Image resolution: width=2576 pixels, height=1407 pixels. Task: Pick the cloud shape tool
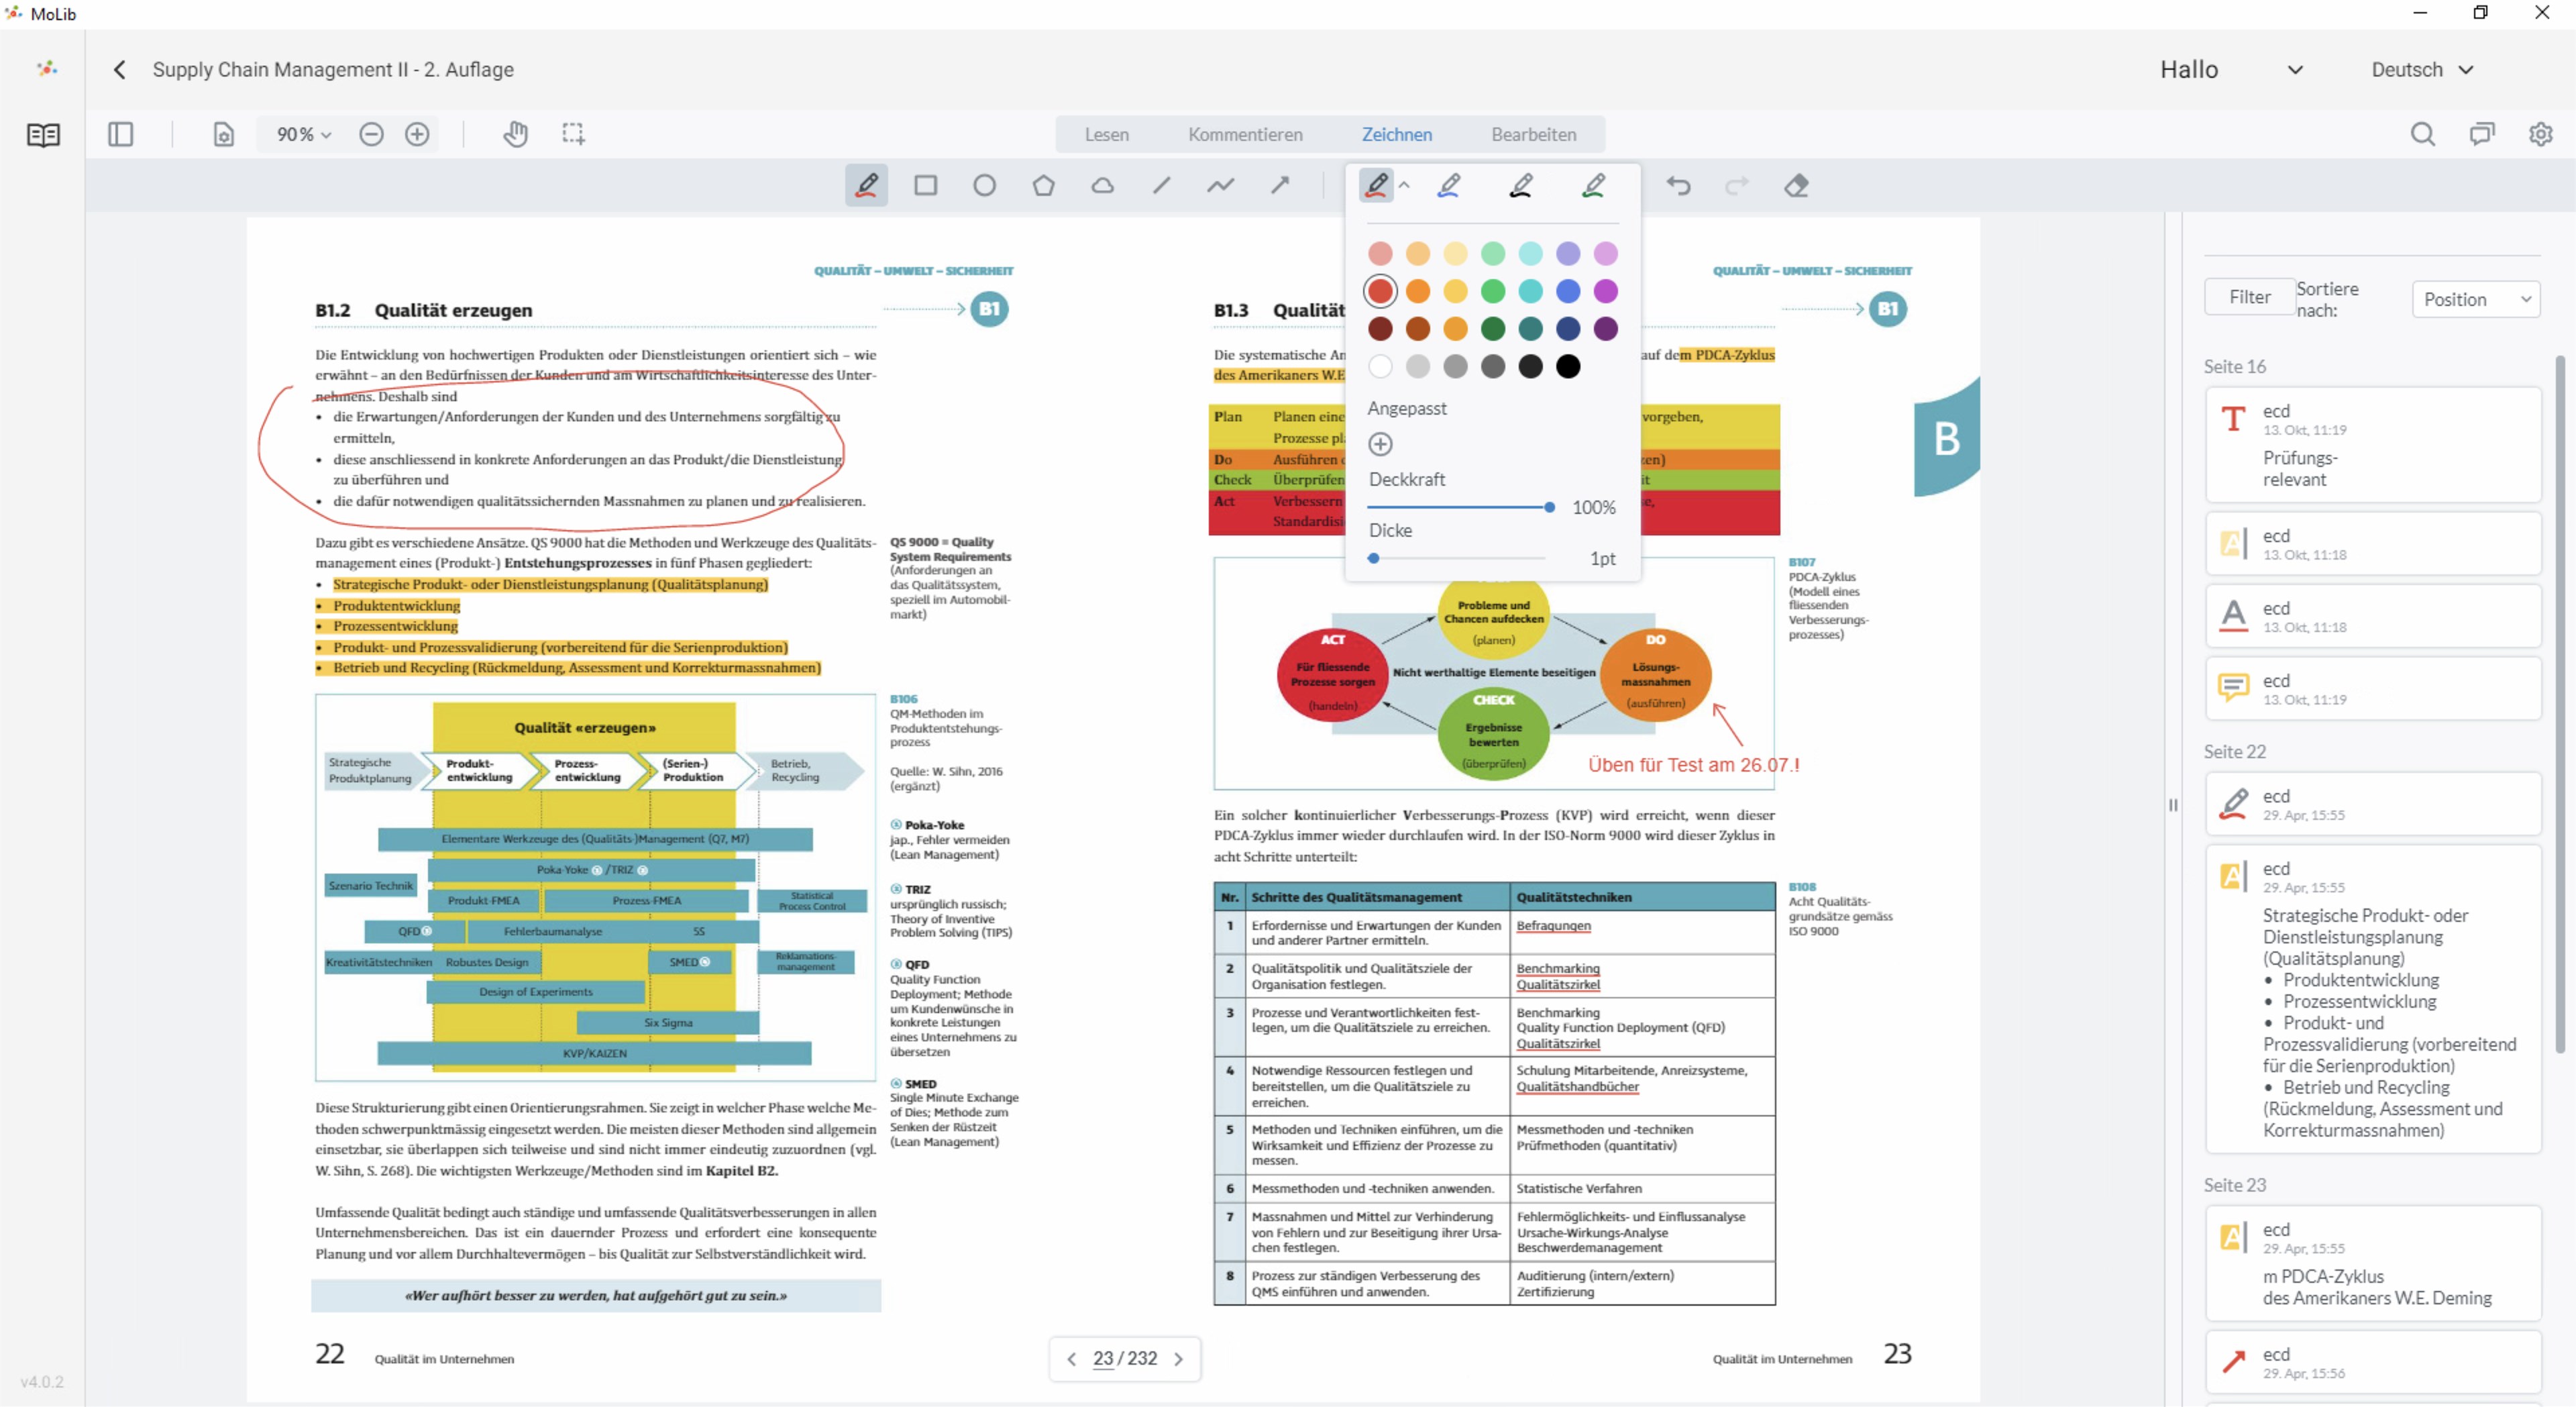(1102, 186)
